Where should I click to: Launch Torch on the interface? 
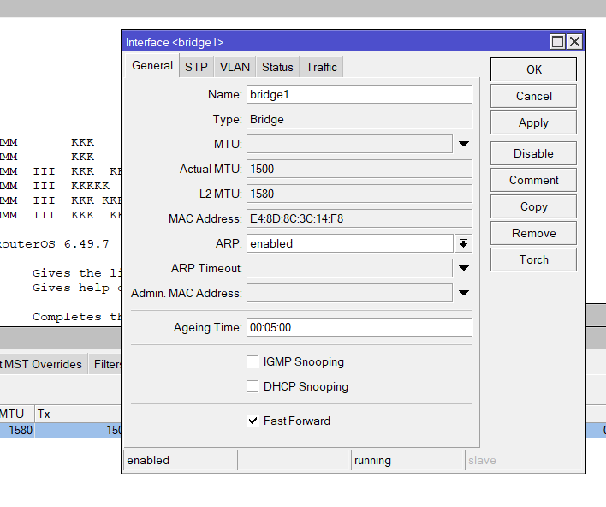point(533,259)
